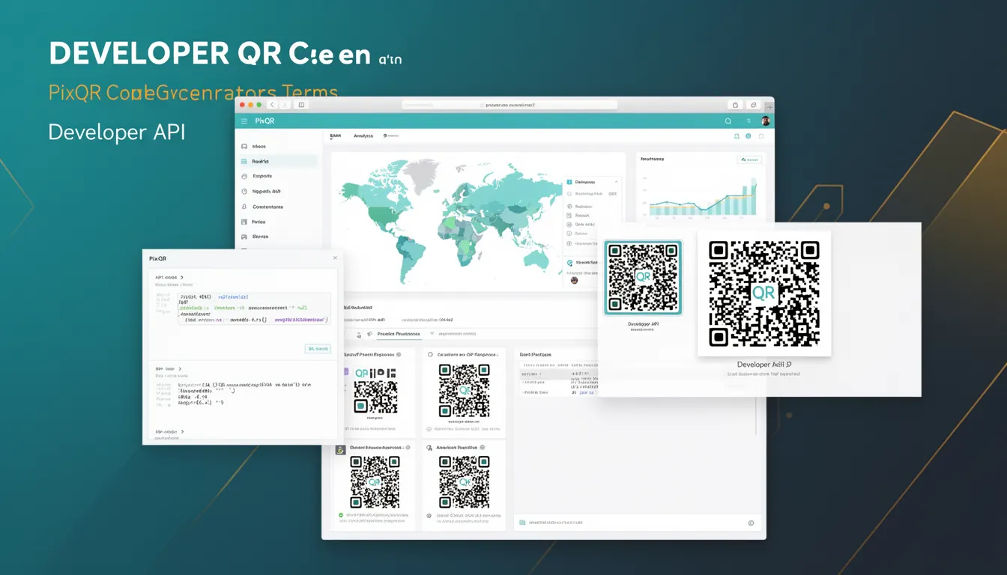Screen dimensions: 1007x575
Task: Click the teal icon at the bottom of the map dropdown
Action: (x=570, y=264)
